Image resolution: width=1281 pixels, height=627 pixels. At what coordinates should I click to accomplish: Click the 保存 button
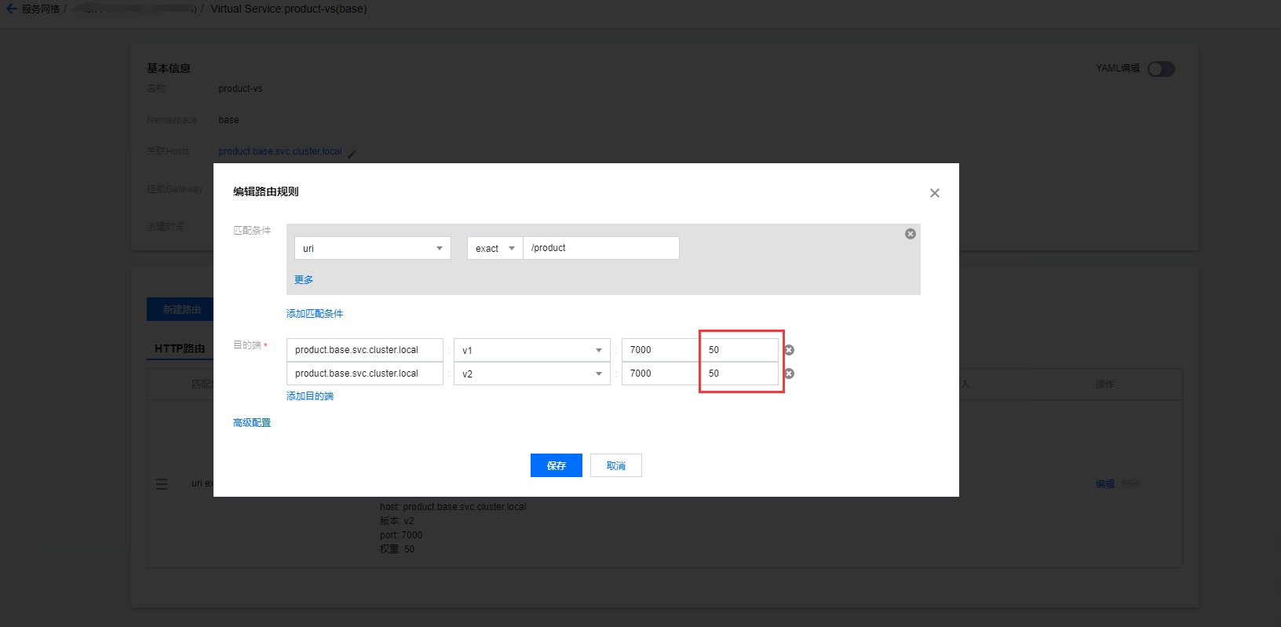(556, 465)
